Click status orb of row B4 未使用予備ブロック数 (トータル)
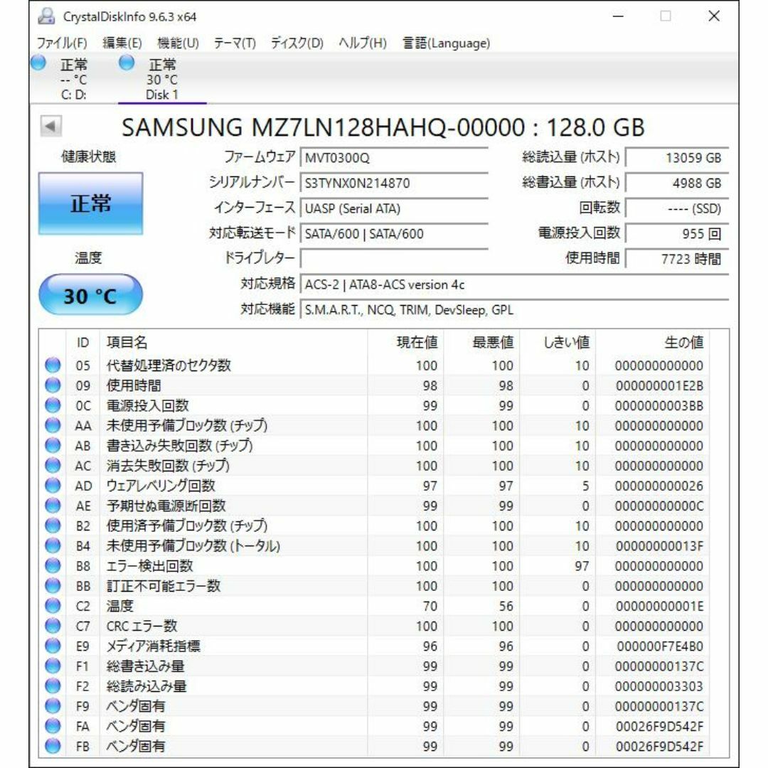768x768 pixels. click(53, 546)
